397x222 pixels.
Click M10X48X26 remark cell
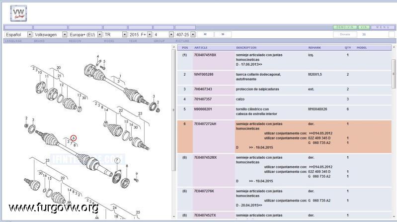pyautogui.click(x=318, y=110)
